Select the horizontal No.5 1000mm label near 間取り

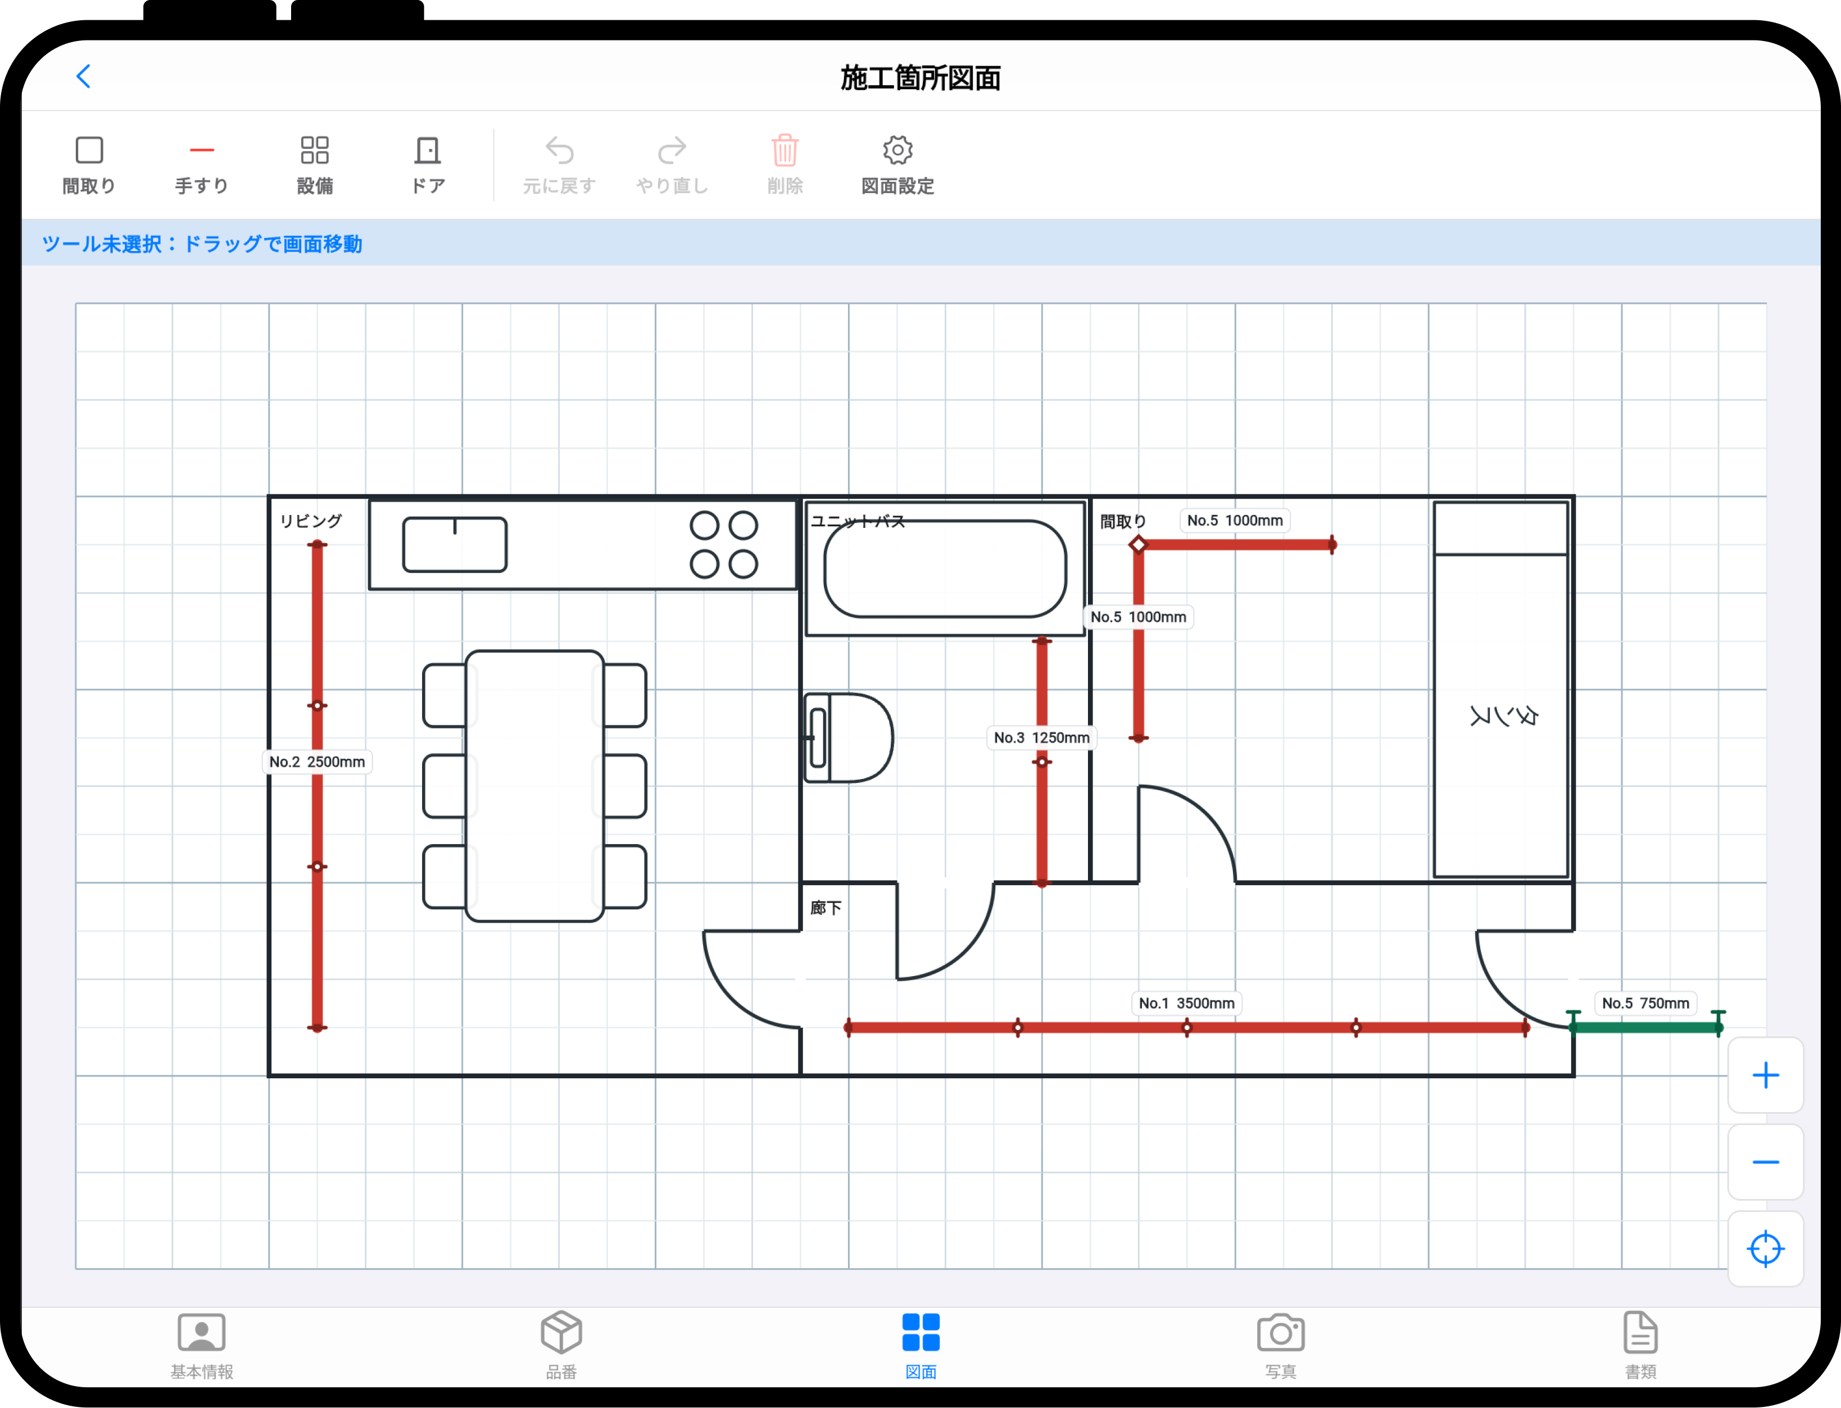[1235, 521]
